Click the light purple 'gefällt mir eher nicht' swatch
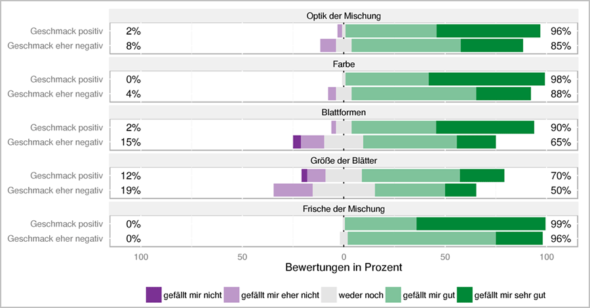 (231, 295)
